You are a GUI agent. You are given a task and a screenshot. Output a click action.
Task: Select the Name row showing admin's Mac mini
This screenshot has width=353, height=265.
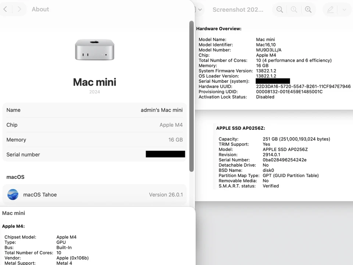point(95,110)
